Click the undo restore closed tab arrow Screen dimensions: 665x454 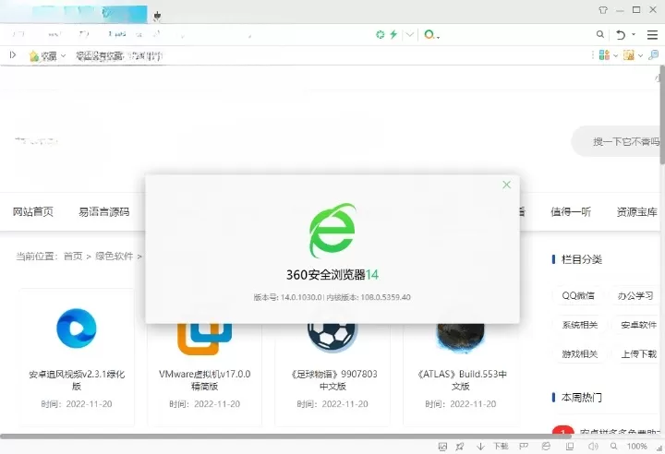pos(621,35)
